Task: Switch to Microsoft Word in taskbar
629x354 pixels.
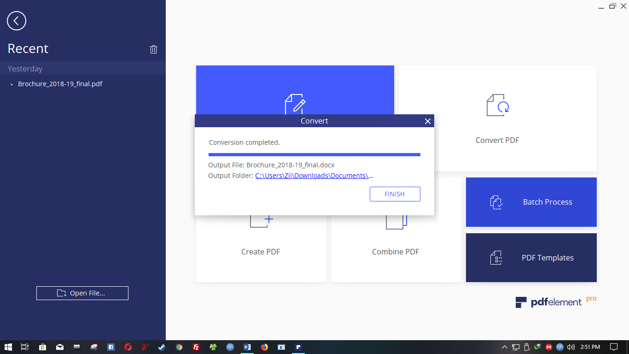Action: coord(247,347)
